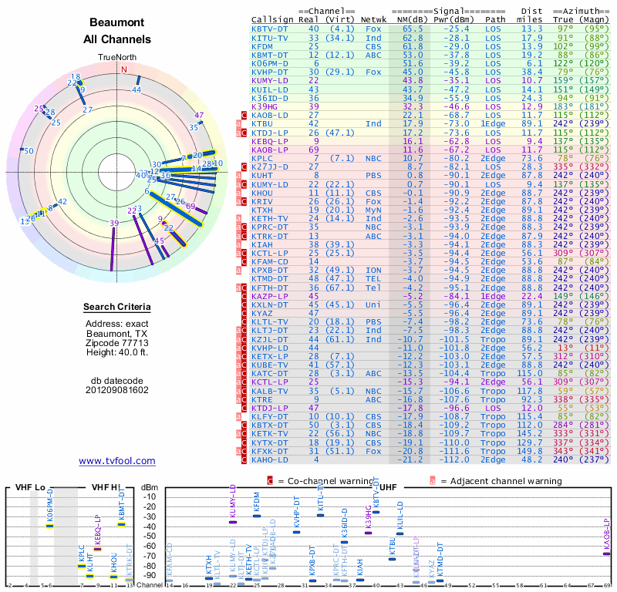617x592 pixels.
Task: Click the UHF band label
Action: [x=388, y=487]
